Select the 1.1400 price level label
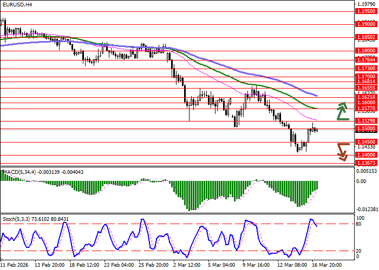The width and height of the screenshot is (379, 270). tap(366, 154)
